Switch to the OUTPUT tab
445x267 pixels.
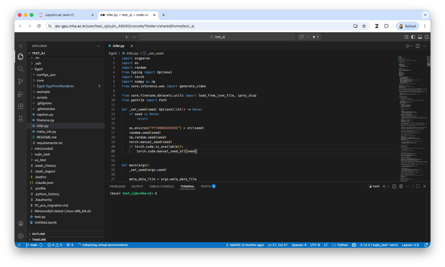tap(137, 186)
